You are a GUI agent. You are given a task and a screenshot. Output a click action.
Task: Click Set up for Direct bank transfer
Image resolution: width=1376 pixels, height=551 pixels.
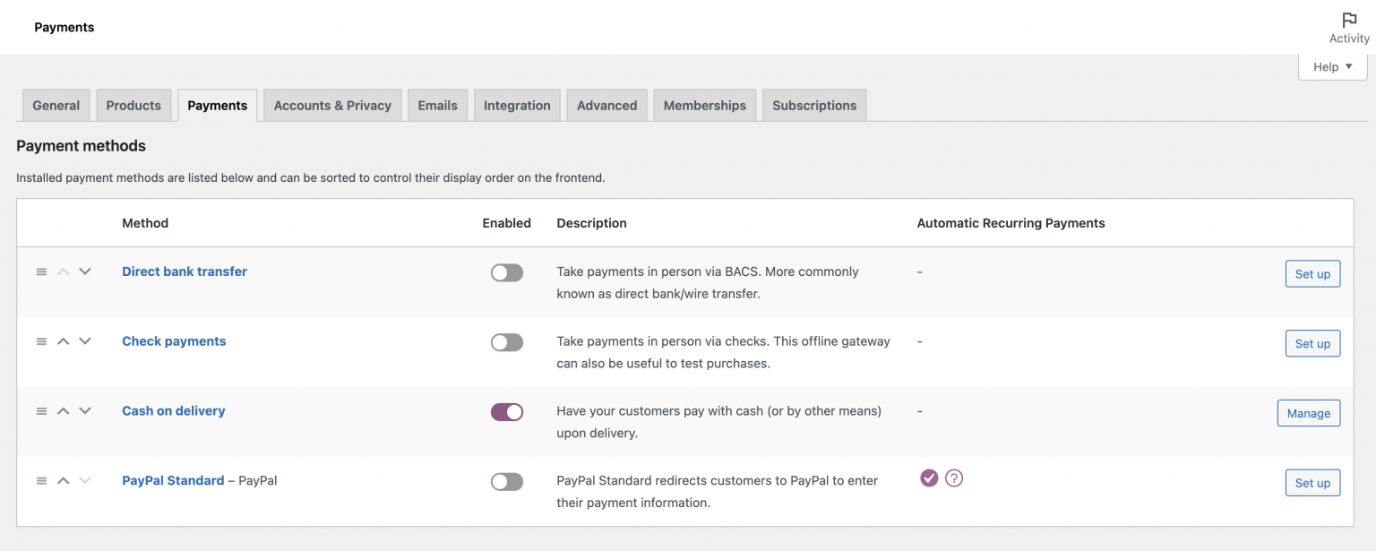tap(1312, 273)
